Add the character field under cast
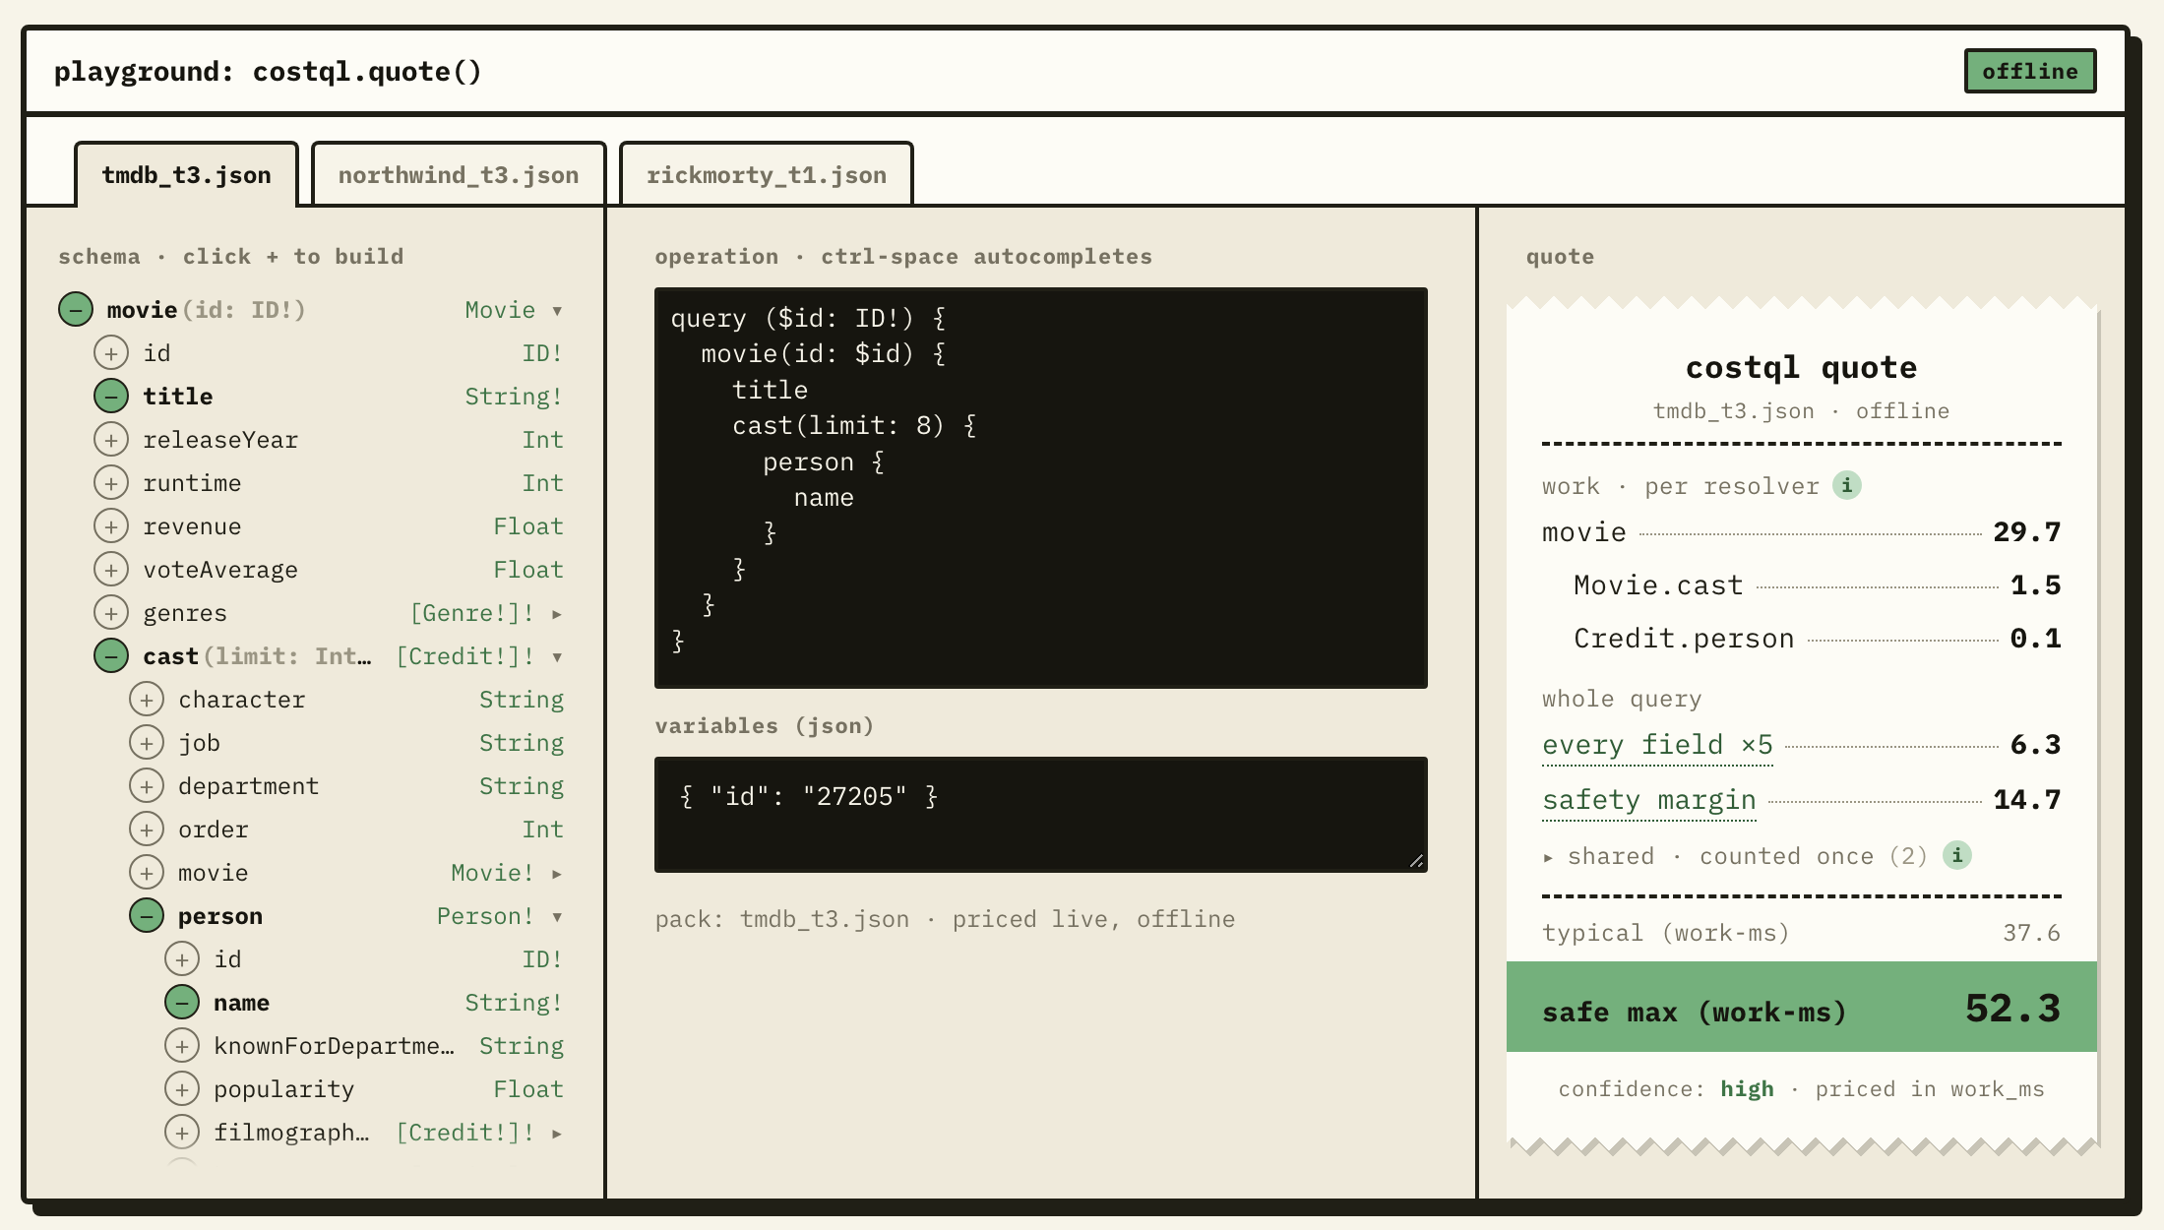This screenshot has height=1230, width=2164. coord(147,700)
